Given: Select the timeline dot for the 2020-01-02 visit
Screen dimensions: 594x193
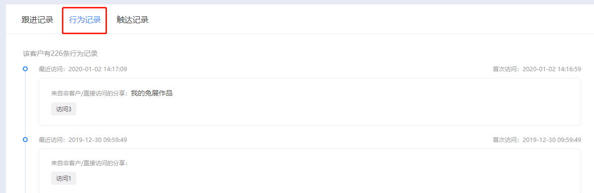Looking at the screenshot, I should (x=25, y=69).
